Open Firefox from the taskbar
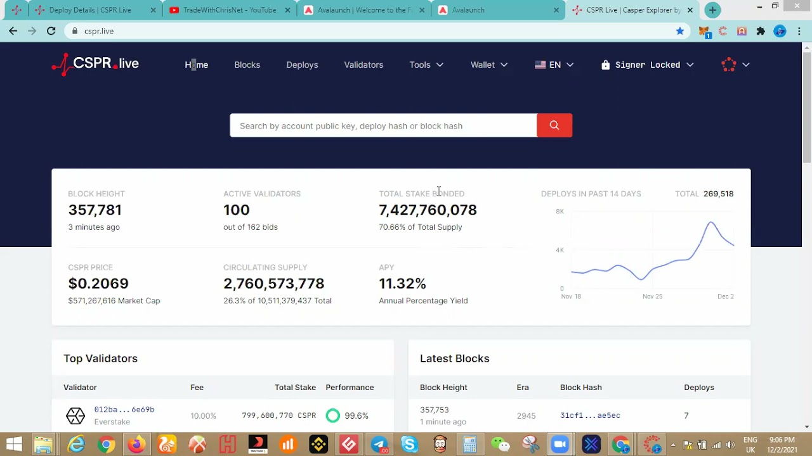812x456 pixels. pos(136,445)
